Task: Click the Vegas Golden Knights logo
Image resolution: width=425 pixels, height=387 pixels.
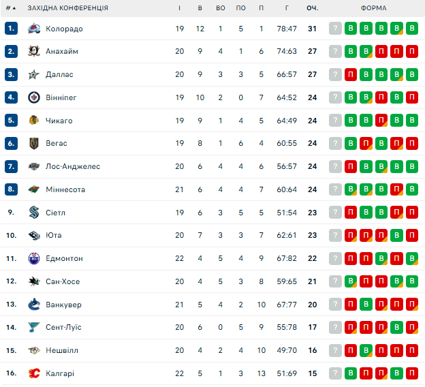Action: click(x=34, y=143)
